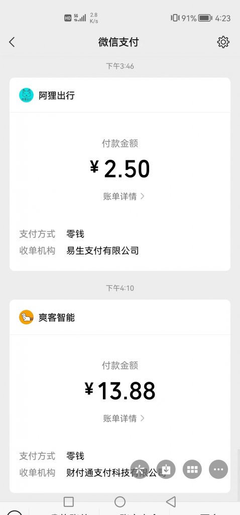Tap the Android back triangle button
Viewport: 240px width, 515px height.
coord(171,501)
